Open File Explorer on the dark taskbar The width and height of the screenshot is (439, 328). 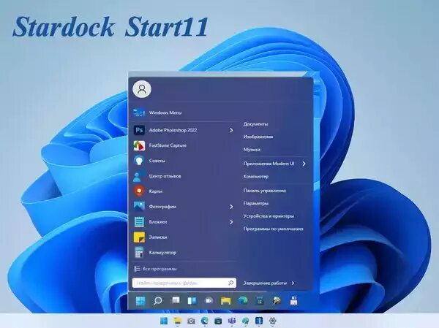[x=225, y=301]
